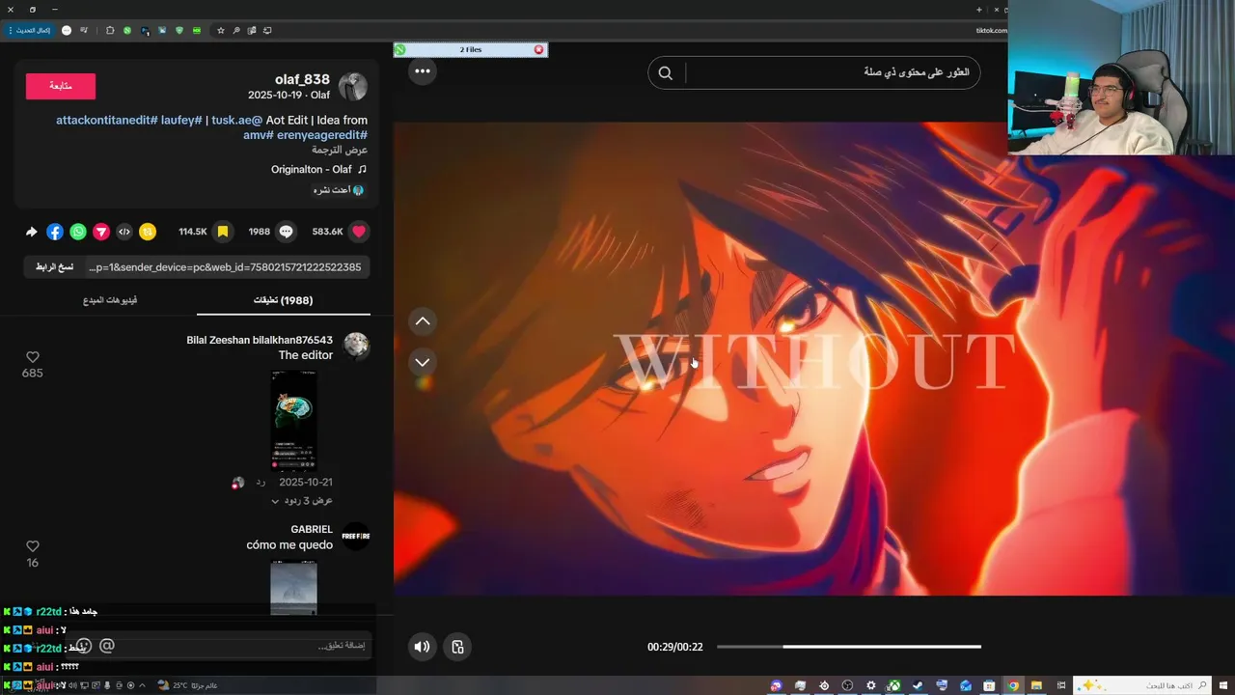Viewport: 1235px width, 695px height.
Task: Like the video with the heart icon
Action: [x=359, y=232]
